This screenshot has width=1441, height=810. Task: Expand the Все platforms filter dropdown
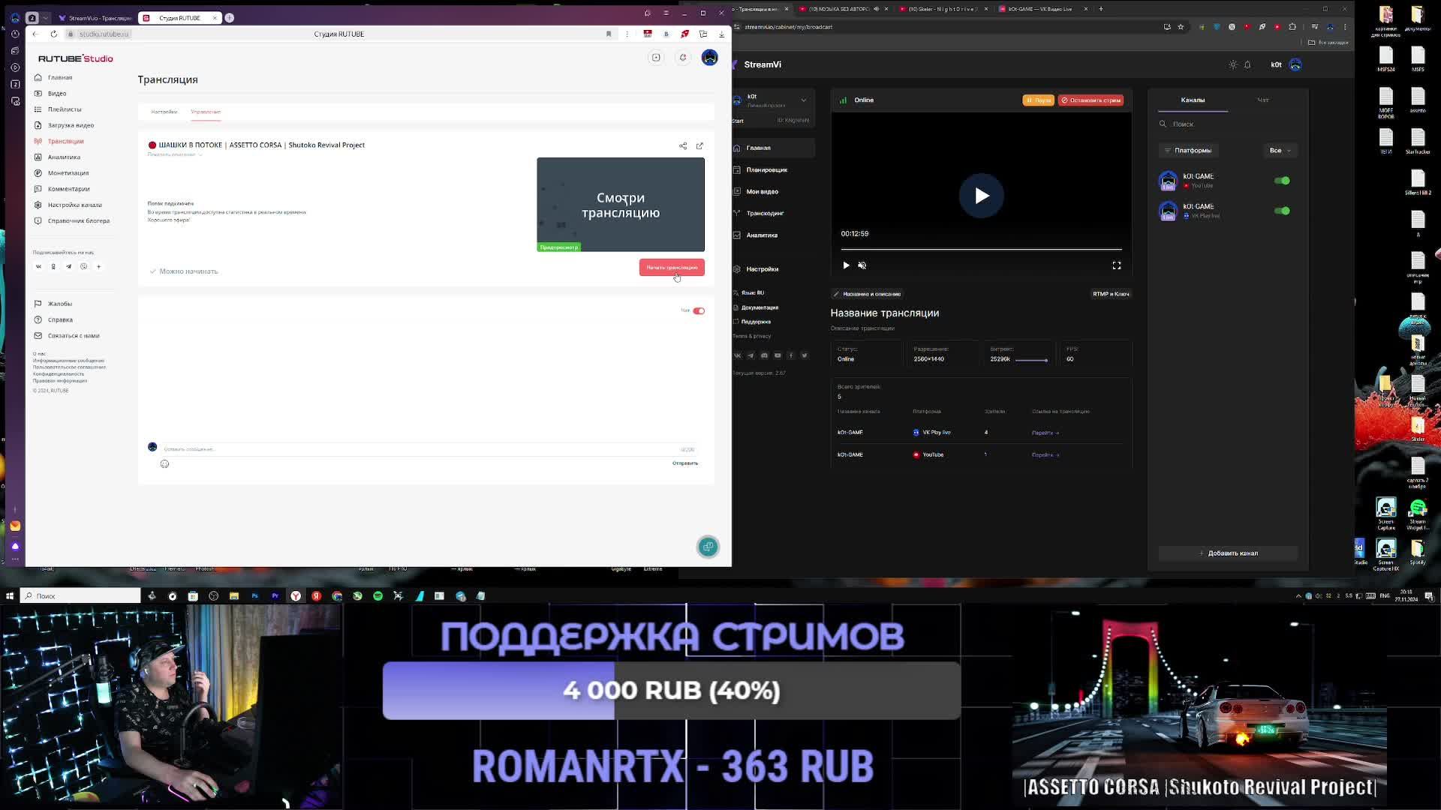click(1280, 150)
